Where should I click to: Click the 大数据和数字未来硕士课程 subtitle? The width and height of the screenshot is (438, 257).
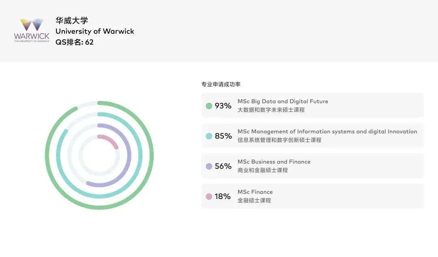271,110
